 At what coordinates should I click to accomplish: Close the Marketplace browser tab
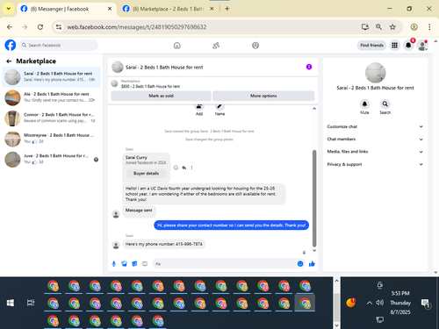pyautogui.click(x=212, y=9)
